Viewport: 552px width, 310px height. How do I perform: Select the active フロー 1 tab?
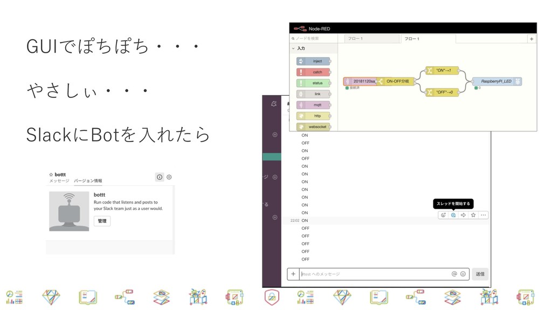(428, 39)
